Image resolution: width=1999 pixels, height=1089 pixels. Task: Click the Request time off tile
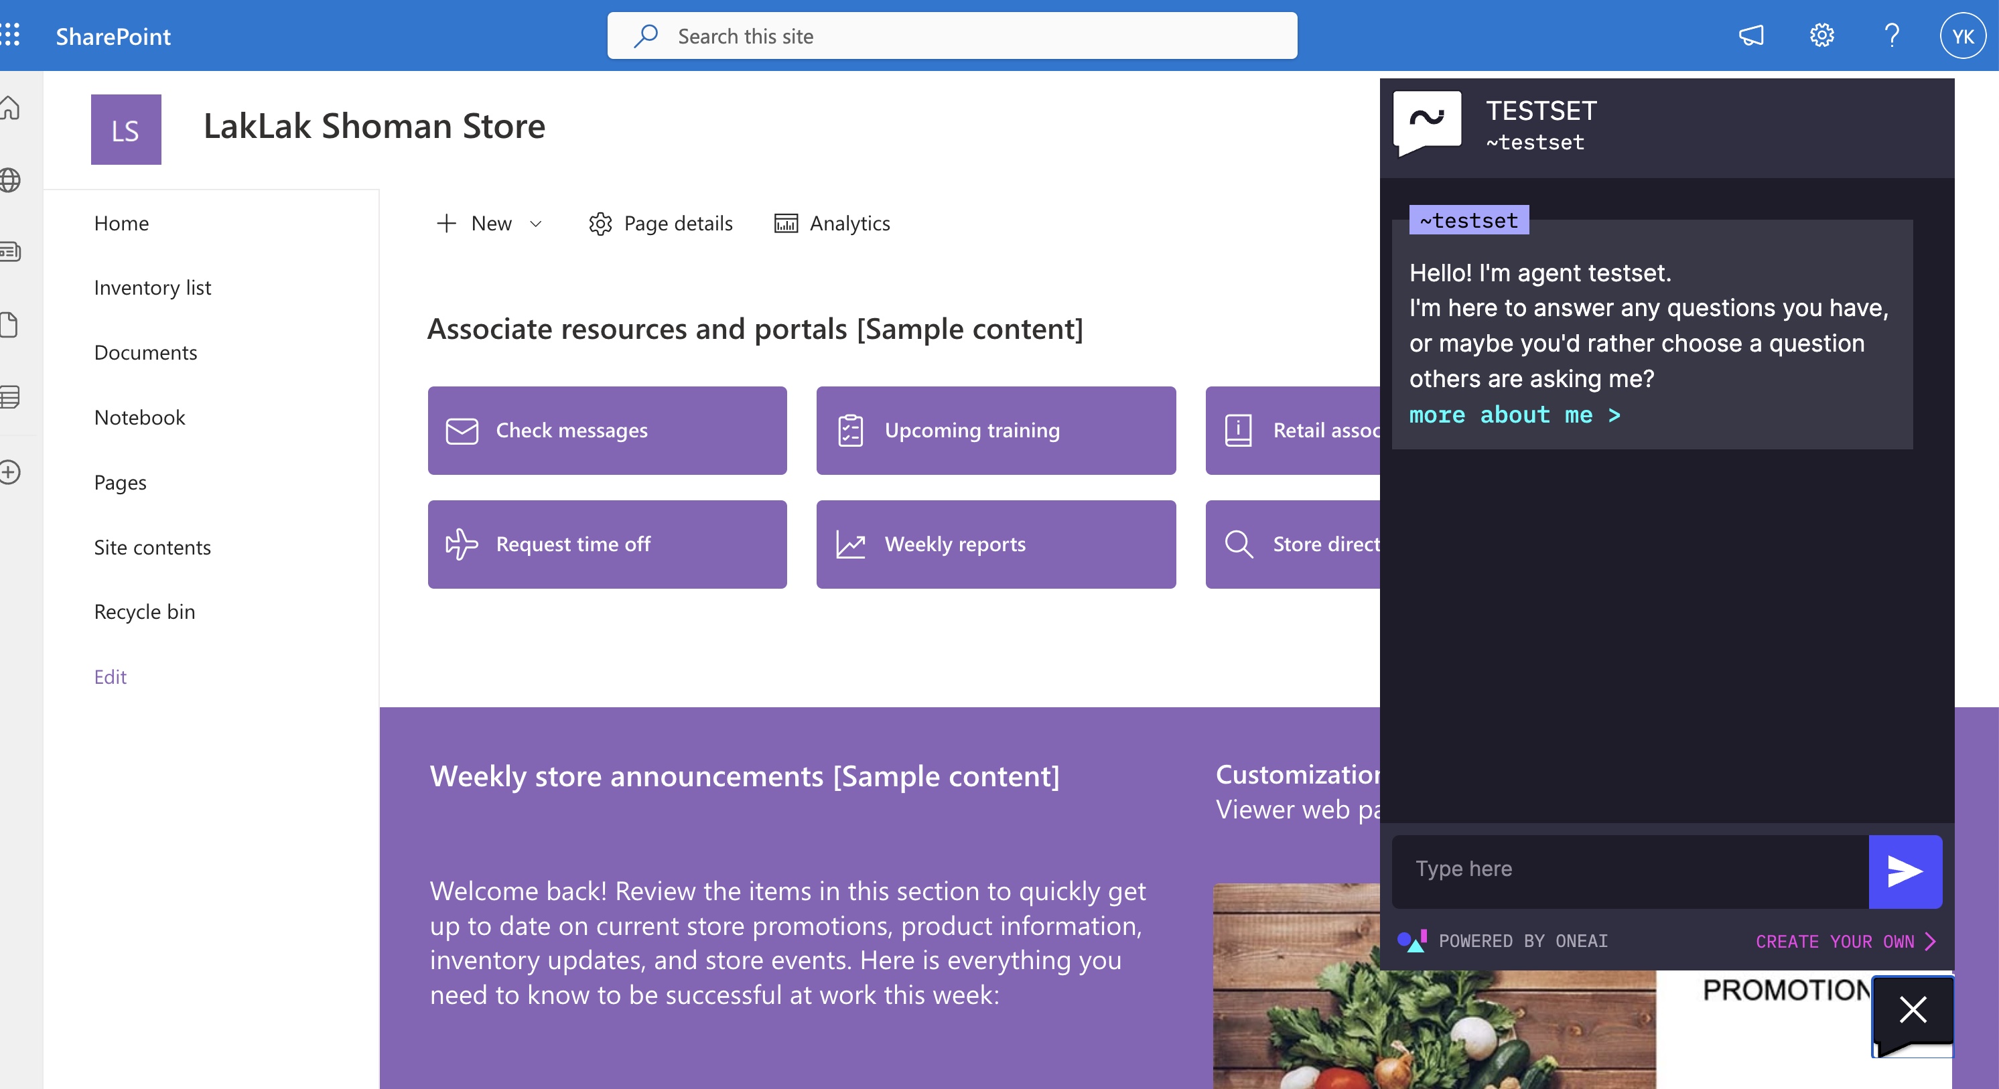pos(607,544)
